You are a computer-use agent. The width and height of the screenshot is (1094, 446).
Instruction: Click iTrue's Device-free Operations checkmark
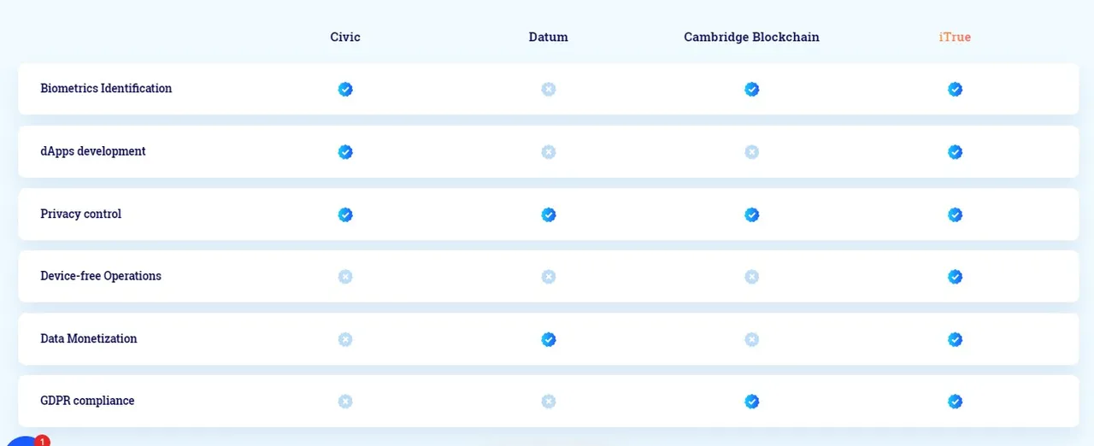pyautogui.click(x=956, y=277)
